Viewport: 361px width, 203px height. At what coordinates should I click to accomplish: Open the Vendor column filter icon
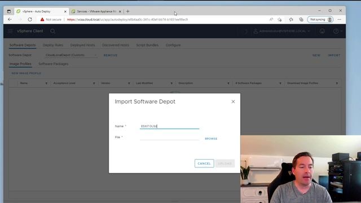point(129,83)
